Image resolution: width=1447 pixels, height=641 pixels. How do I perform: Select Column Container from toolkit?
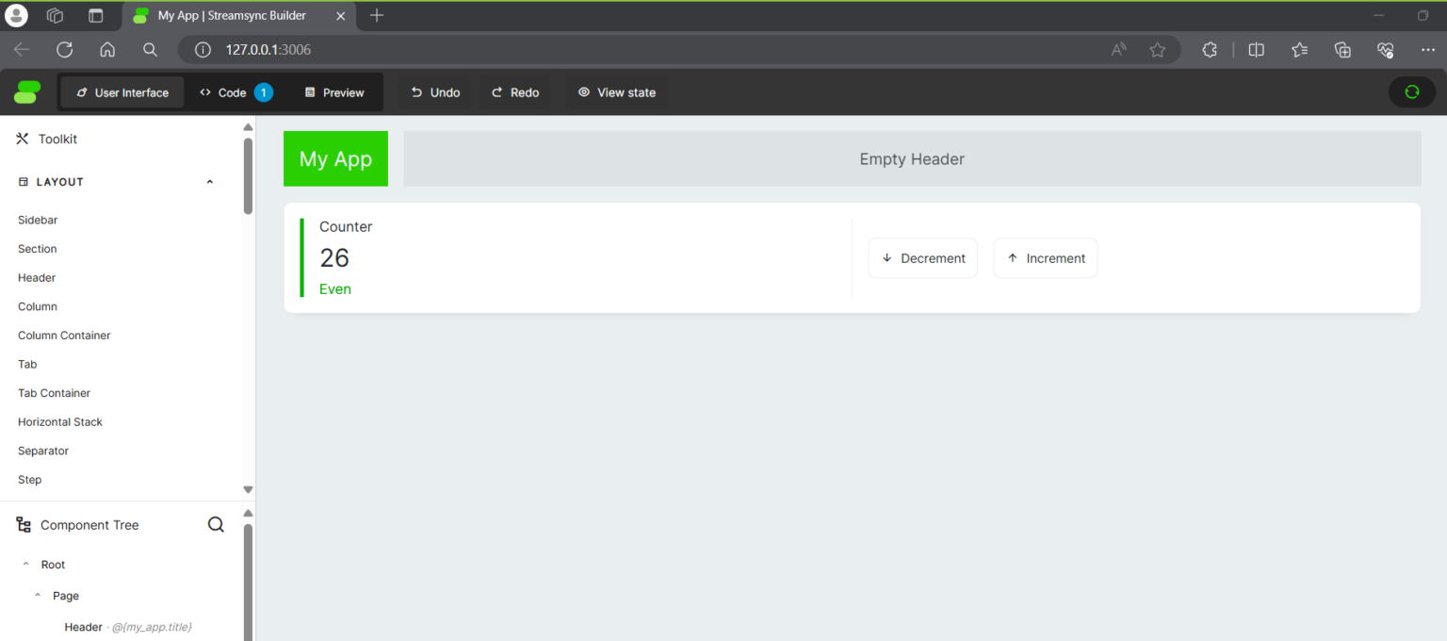(64, 336)
